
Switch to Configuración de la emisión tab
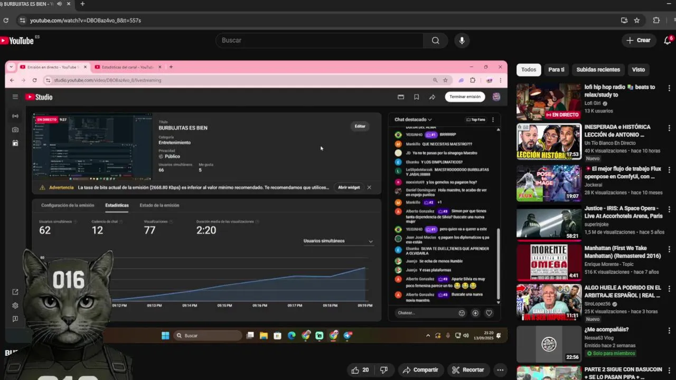pyautogui.click(x=68, y=205)
